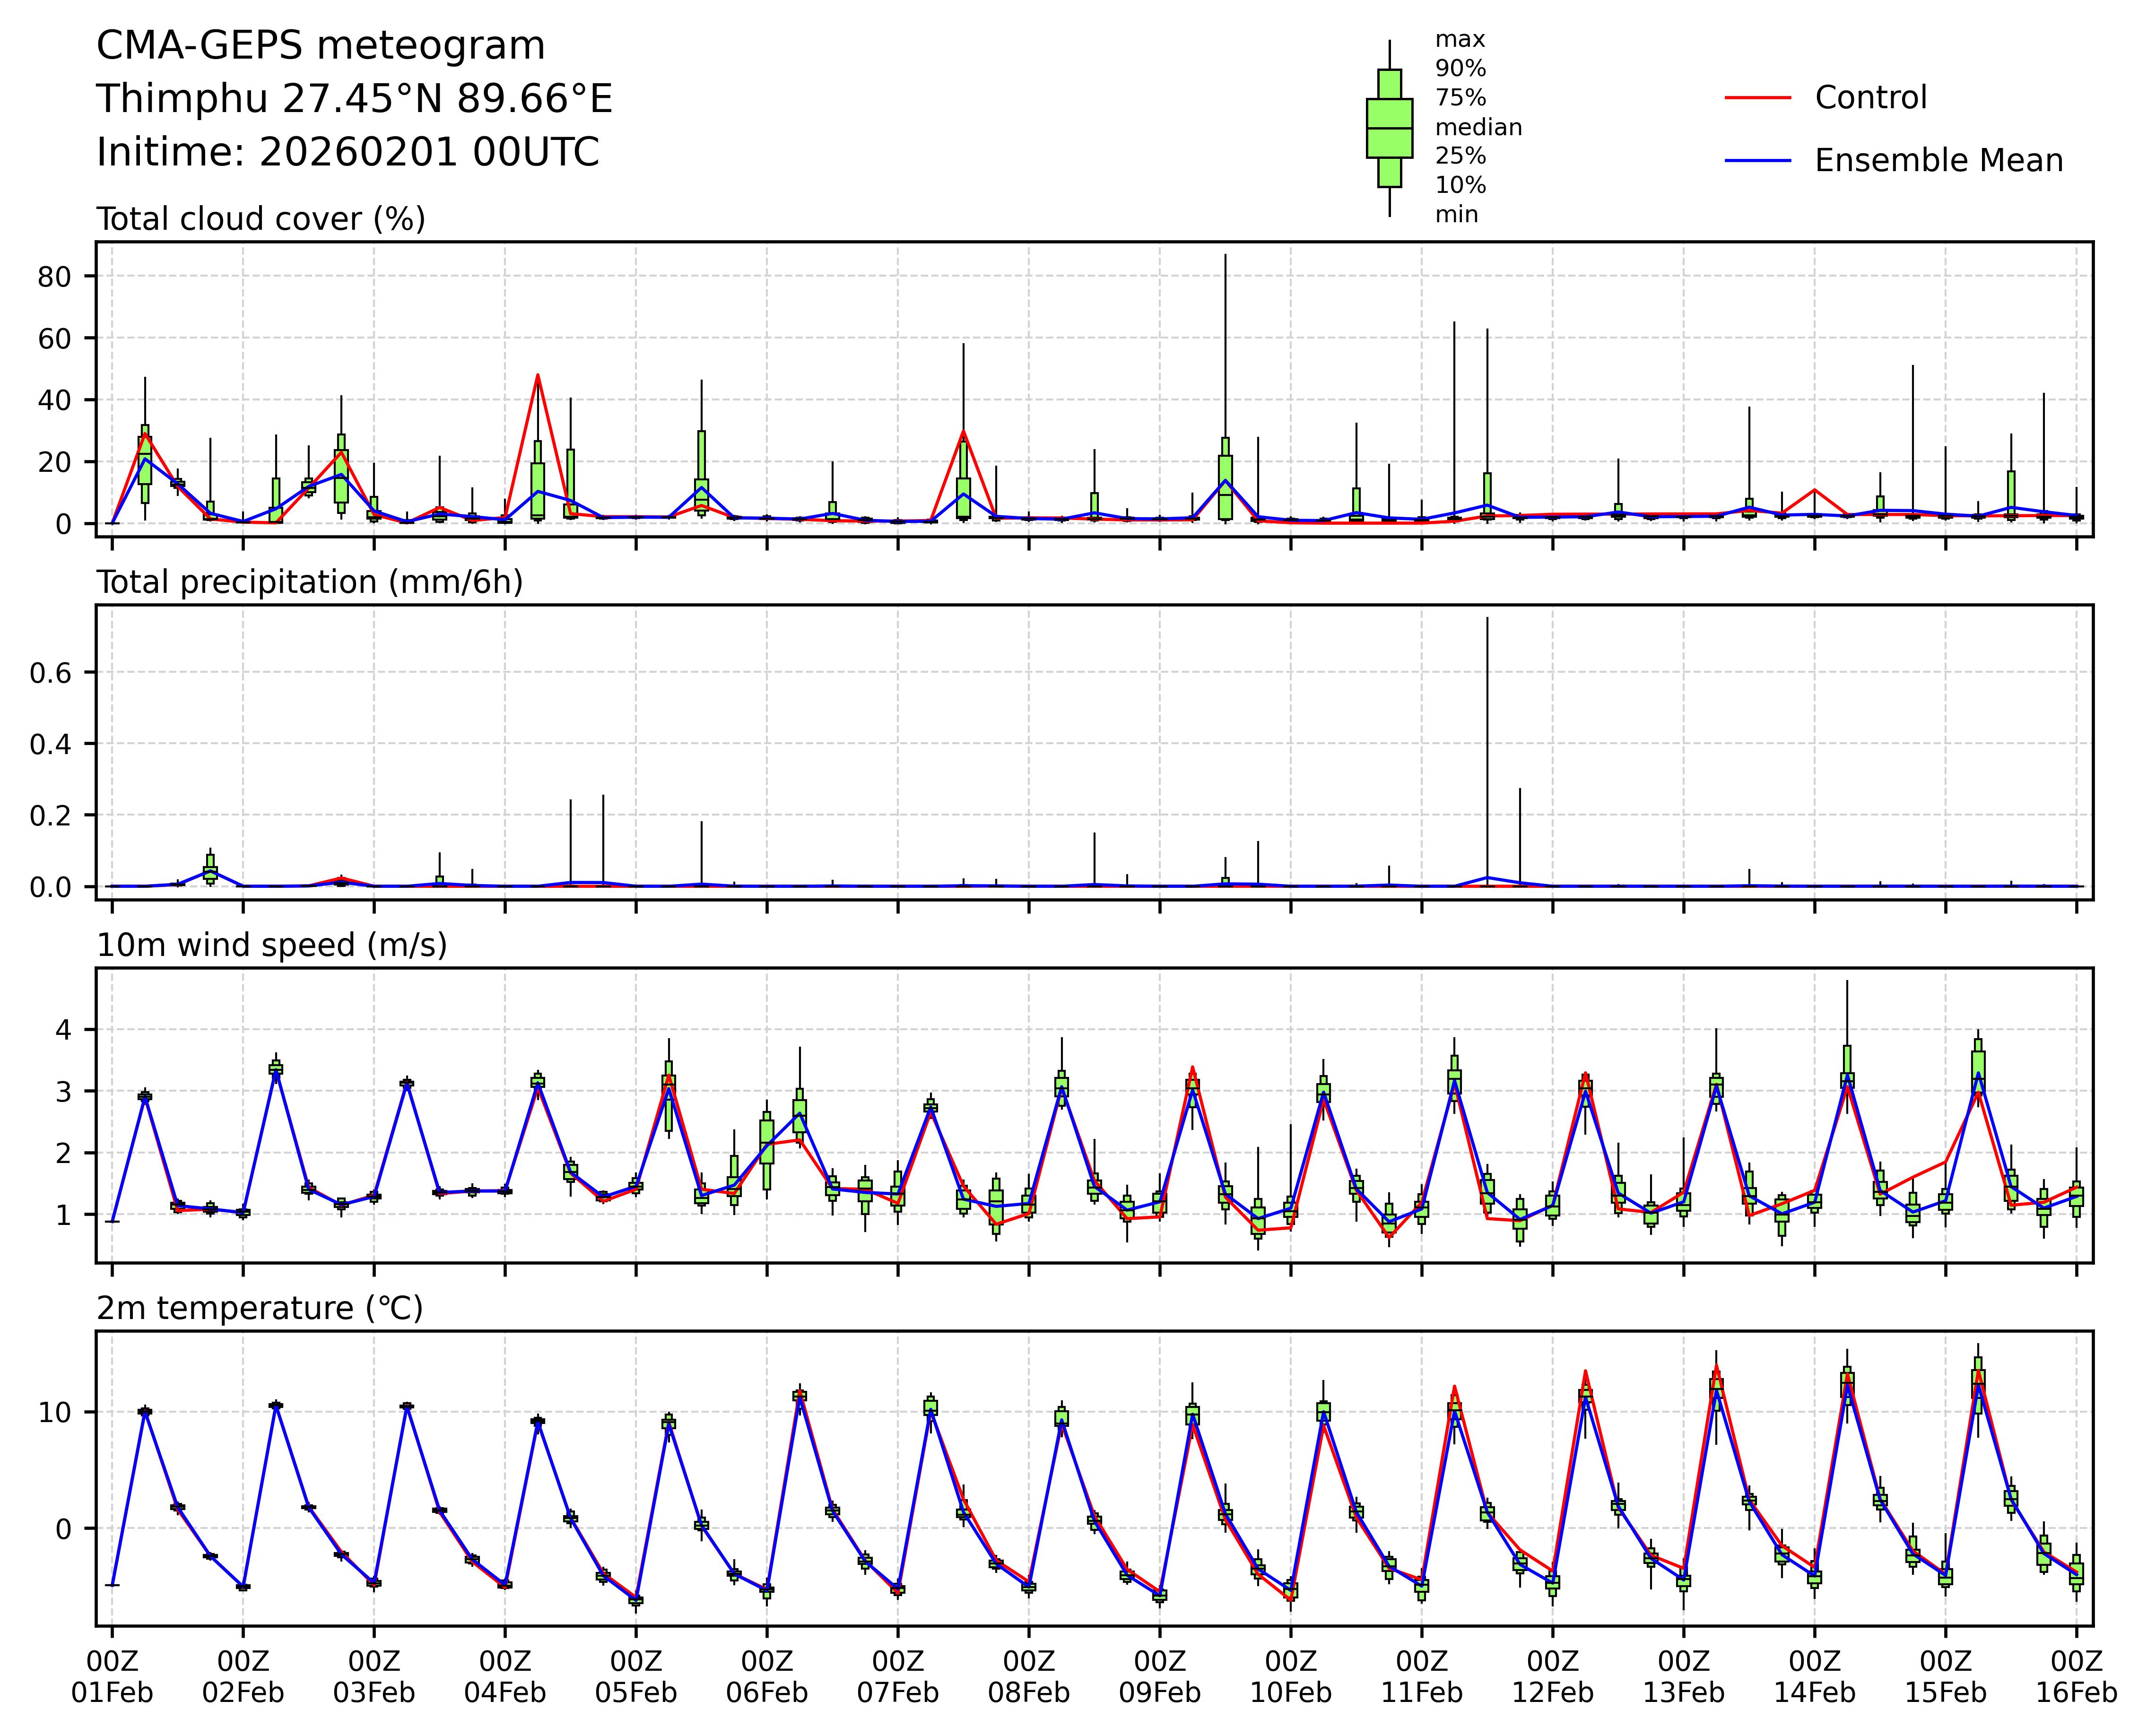The width and height of the screenshot is (2147, 1736).
Task: Click 'Thimphu 27.45°N 89.66°E' location text
Action: click(354, 99)
